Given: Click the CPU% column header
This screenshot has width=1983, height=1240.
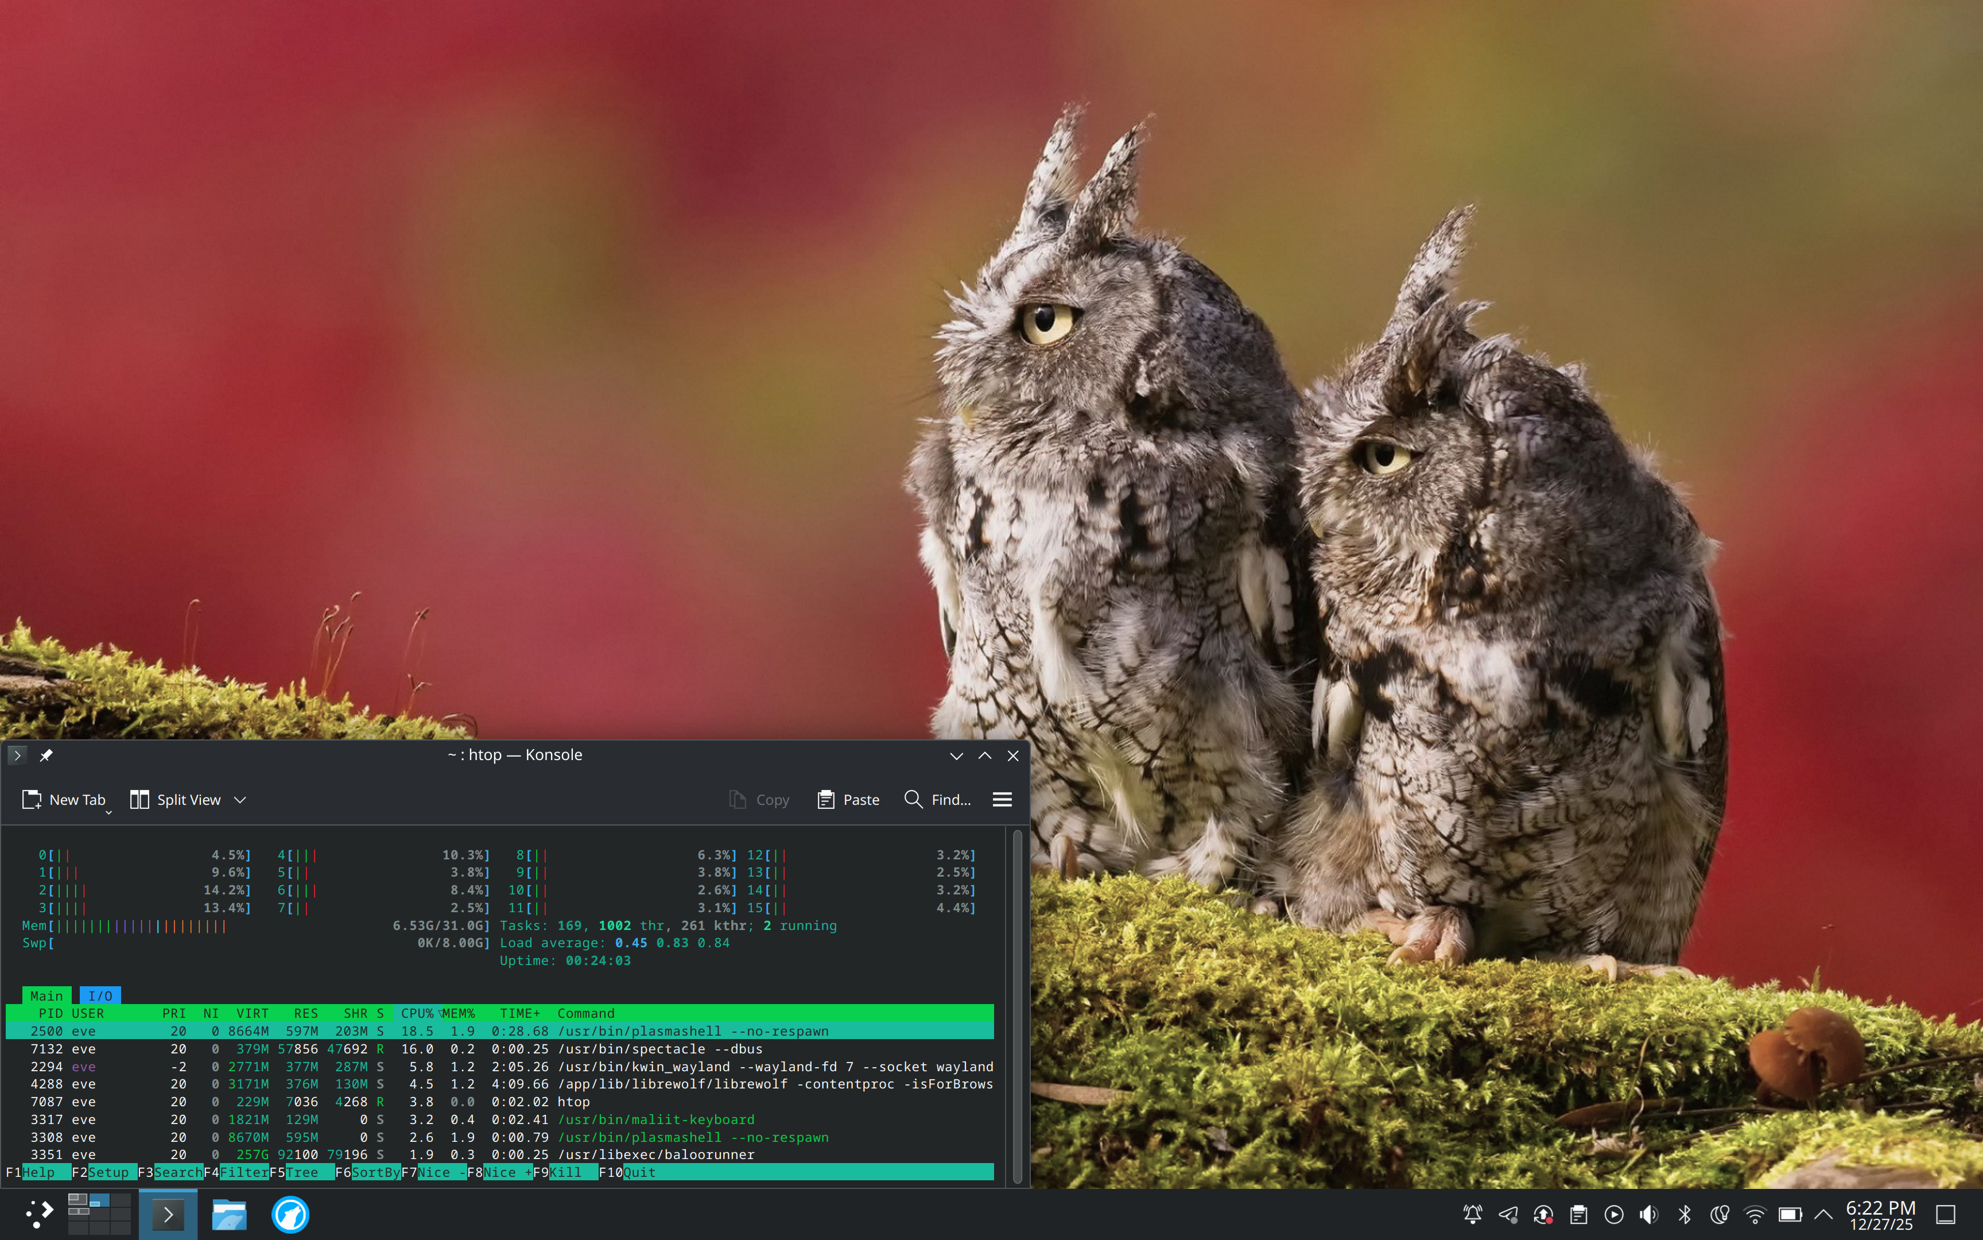Looking at the screenshot, I should (x=417, y=1014).
